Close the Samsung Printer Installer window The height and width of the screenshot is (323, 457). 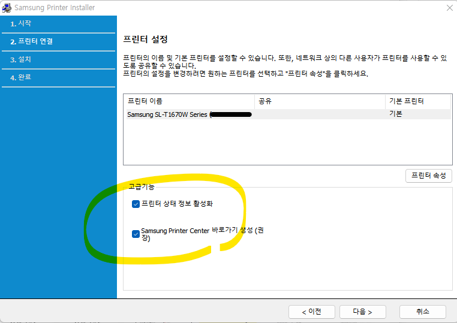click(449, 8)
